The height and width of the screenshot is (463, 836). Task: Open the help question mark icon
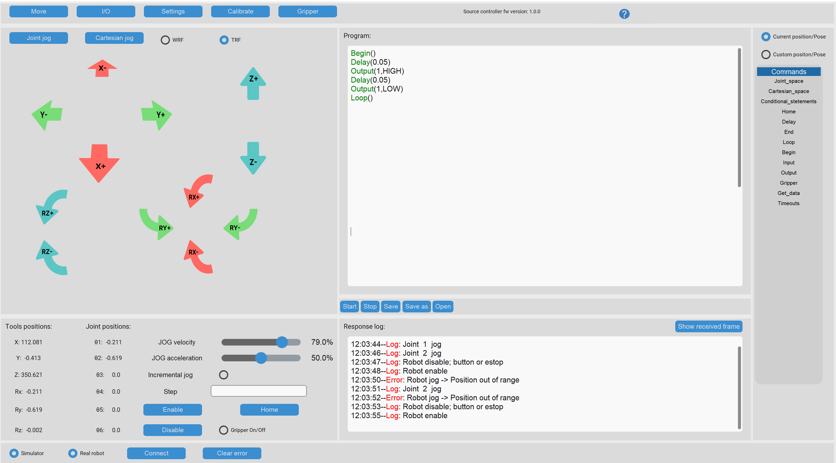coord(624,14)
